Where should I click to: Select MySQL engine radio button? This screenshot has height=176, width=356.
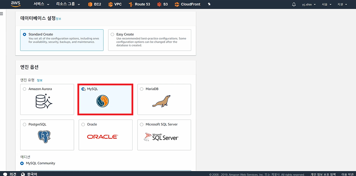(83, 89)
